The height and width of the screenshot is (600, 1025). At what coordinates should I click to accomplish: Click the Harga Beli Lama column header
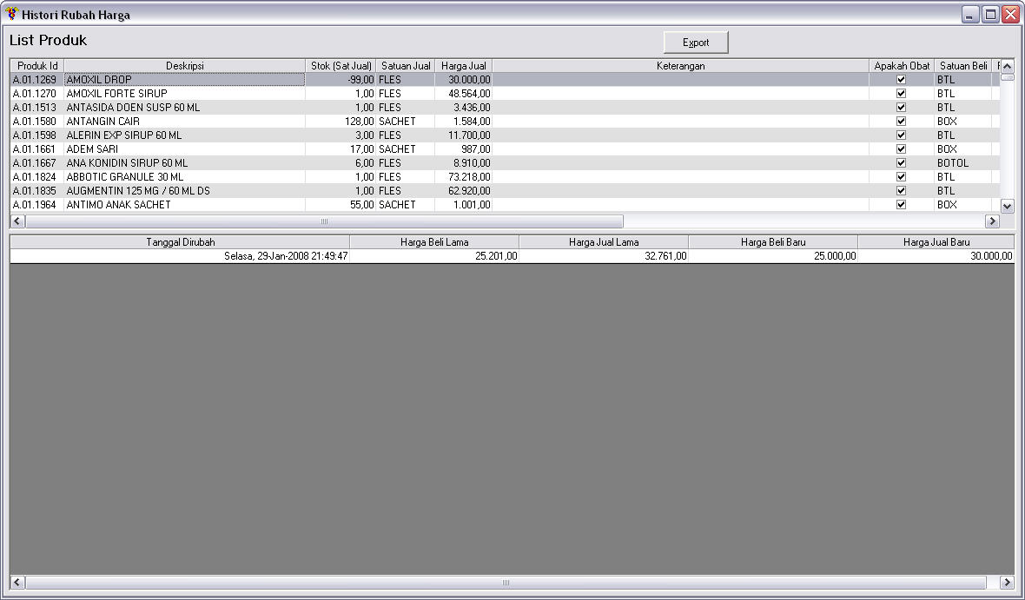coord(434,242)
